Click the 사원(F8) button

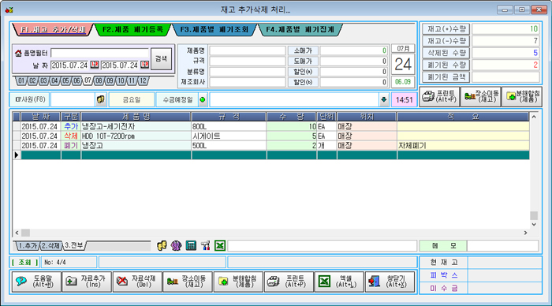[30, 99]
